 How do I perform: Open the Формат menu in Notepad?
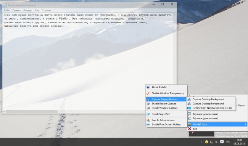(28, 10)
